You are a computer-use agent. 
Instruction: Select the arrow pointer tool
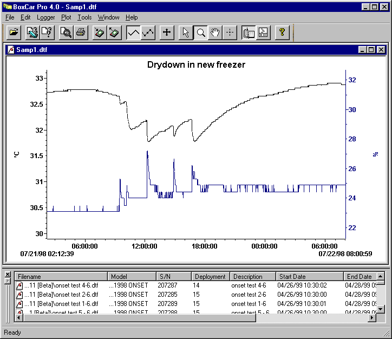click(186, 33)
